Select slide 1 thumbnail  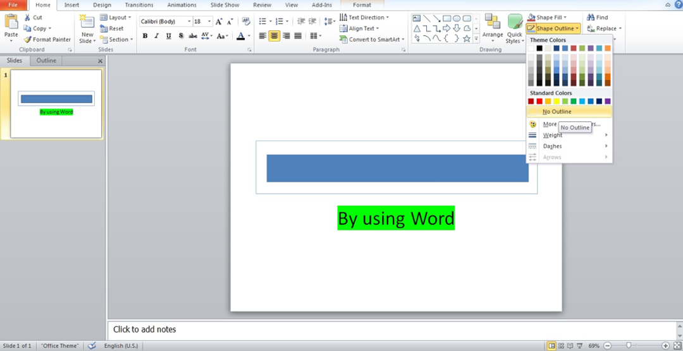pos(56,104)
